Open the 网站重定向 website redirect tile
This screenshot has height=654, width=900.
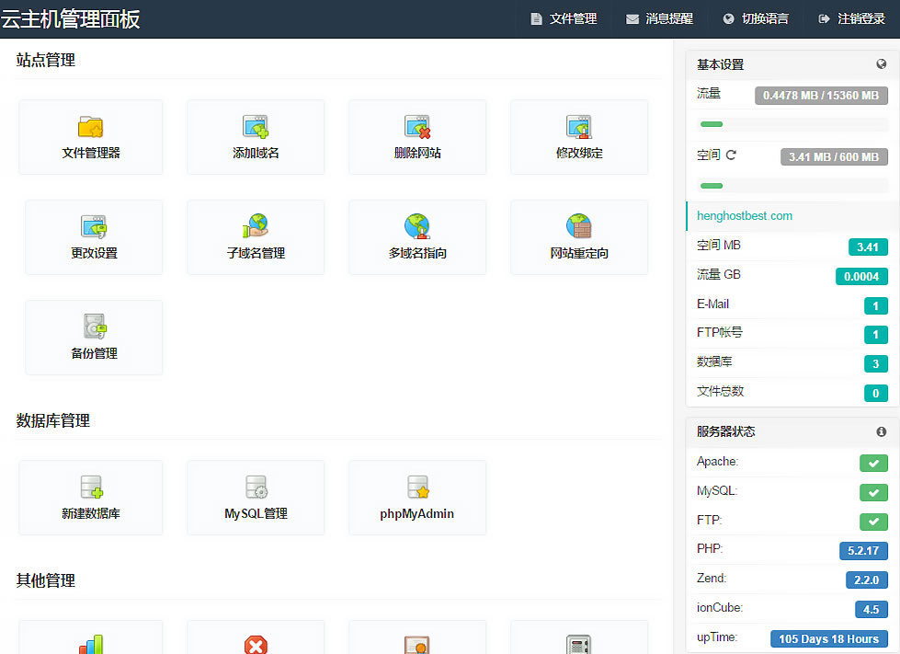(x=579, y=237)
